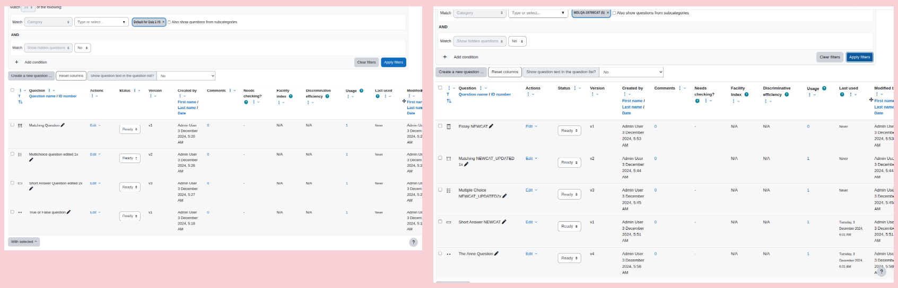Click the essay type icon for Essay NEWCAT
The height and width of the screenshot is (288, 898).
(449, 127)
